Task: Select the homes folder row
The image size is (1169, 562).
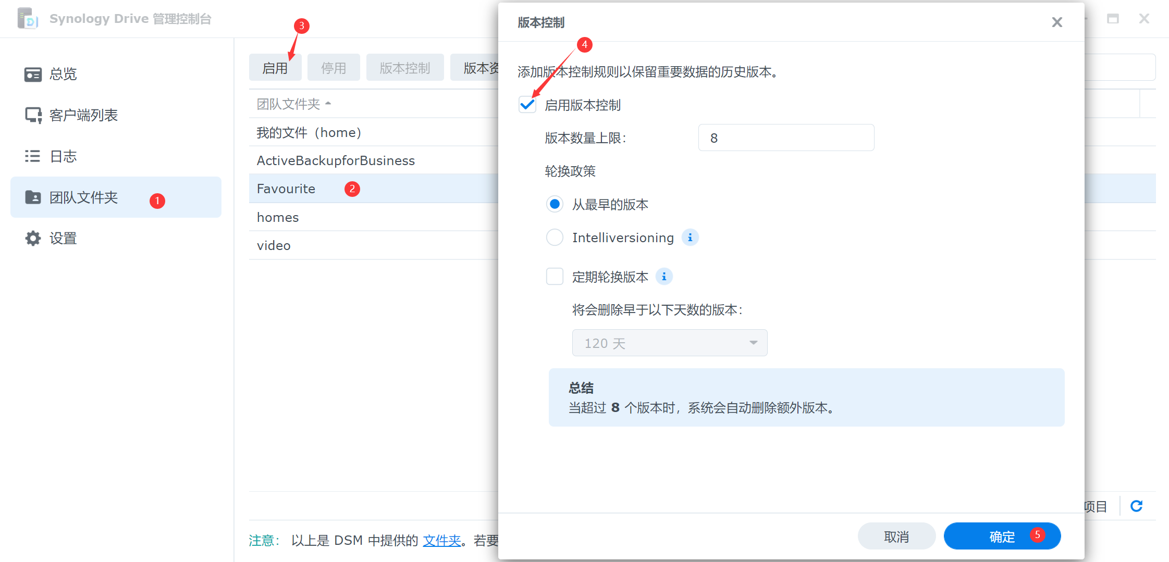Action: (x=278, y=217)
